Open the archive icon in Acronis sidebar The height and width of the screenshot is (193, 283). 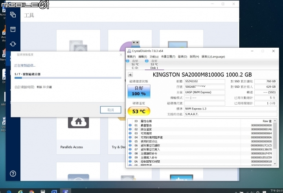[13, 29]
